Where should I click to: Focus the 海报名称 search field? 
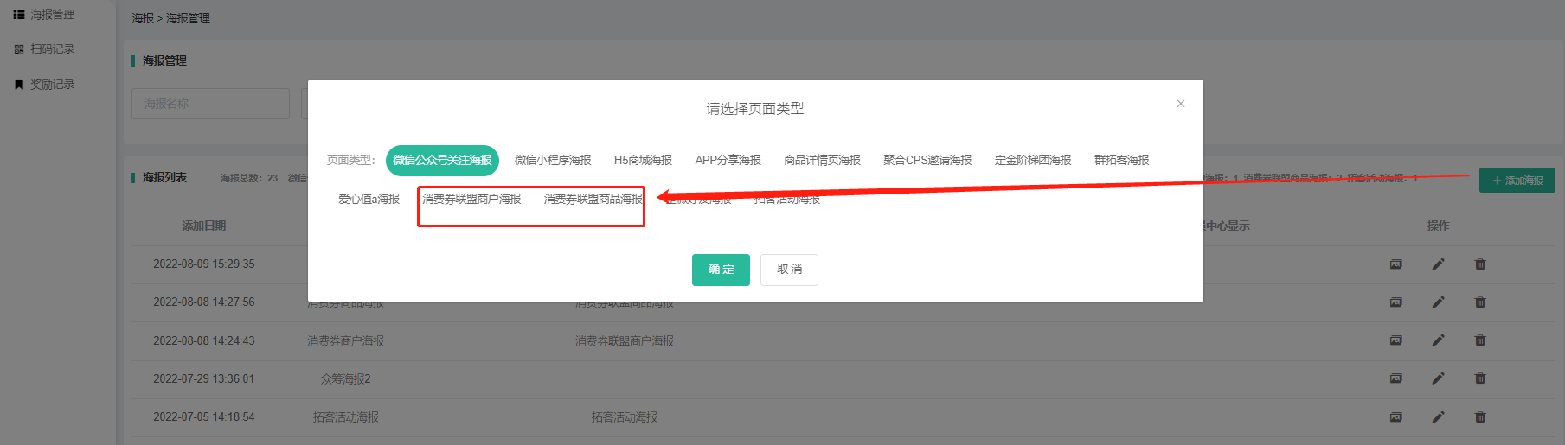210,104
